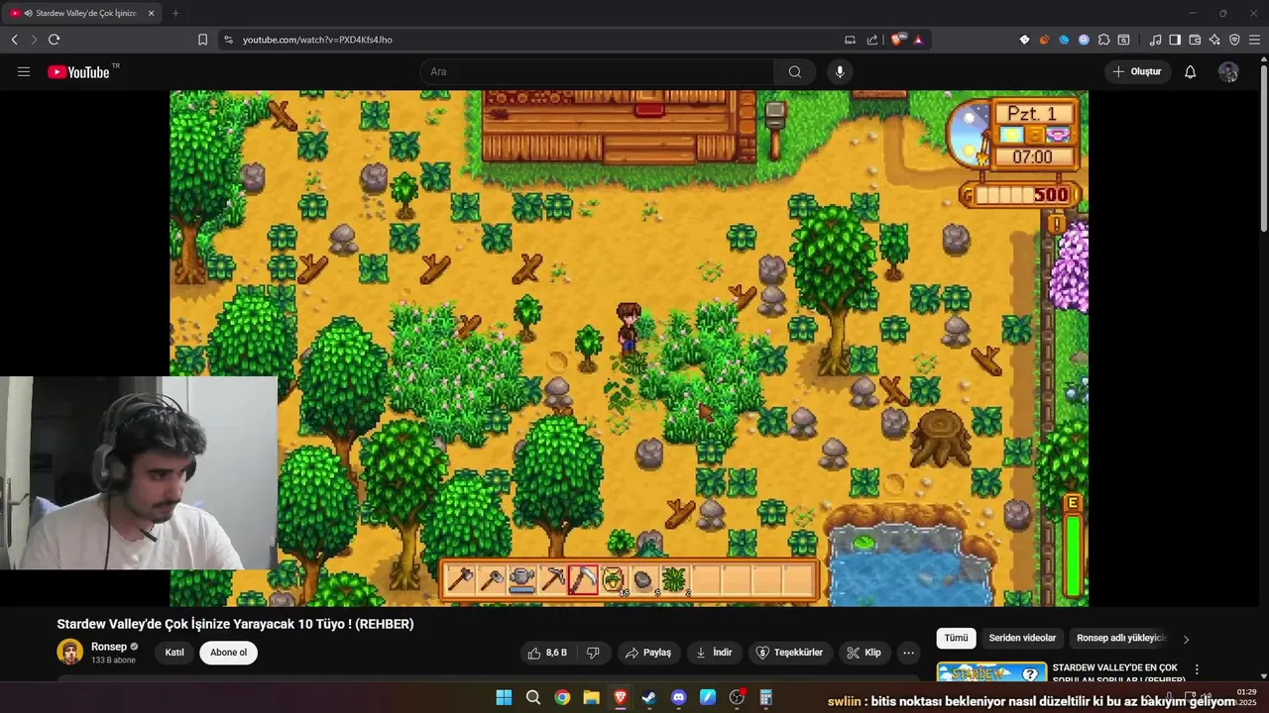The height and width of the screenshot is (713, 1269).
Task: Reload the current page
Action: [x=54, y=40]
